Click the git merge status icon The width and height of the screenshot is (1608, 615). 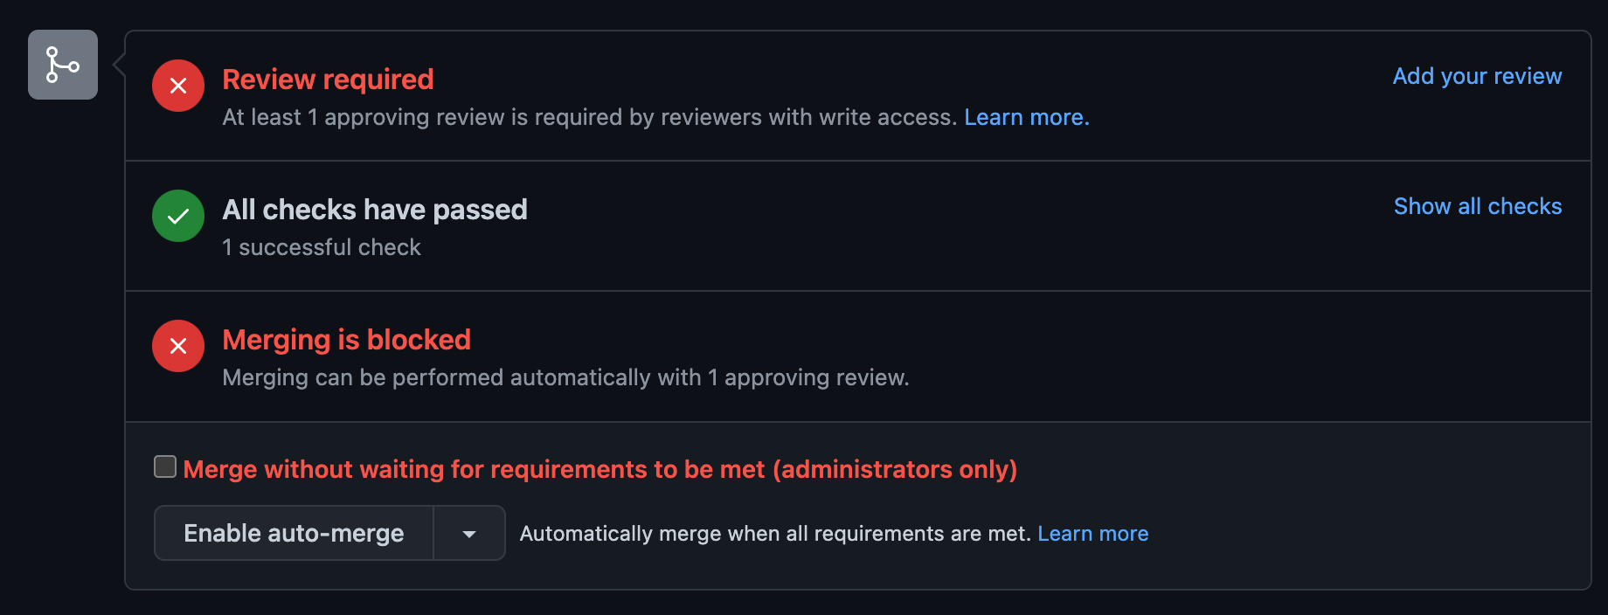tap(62, 64)
